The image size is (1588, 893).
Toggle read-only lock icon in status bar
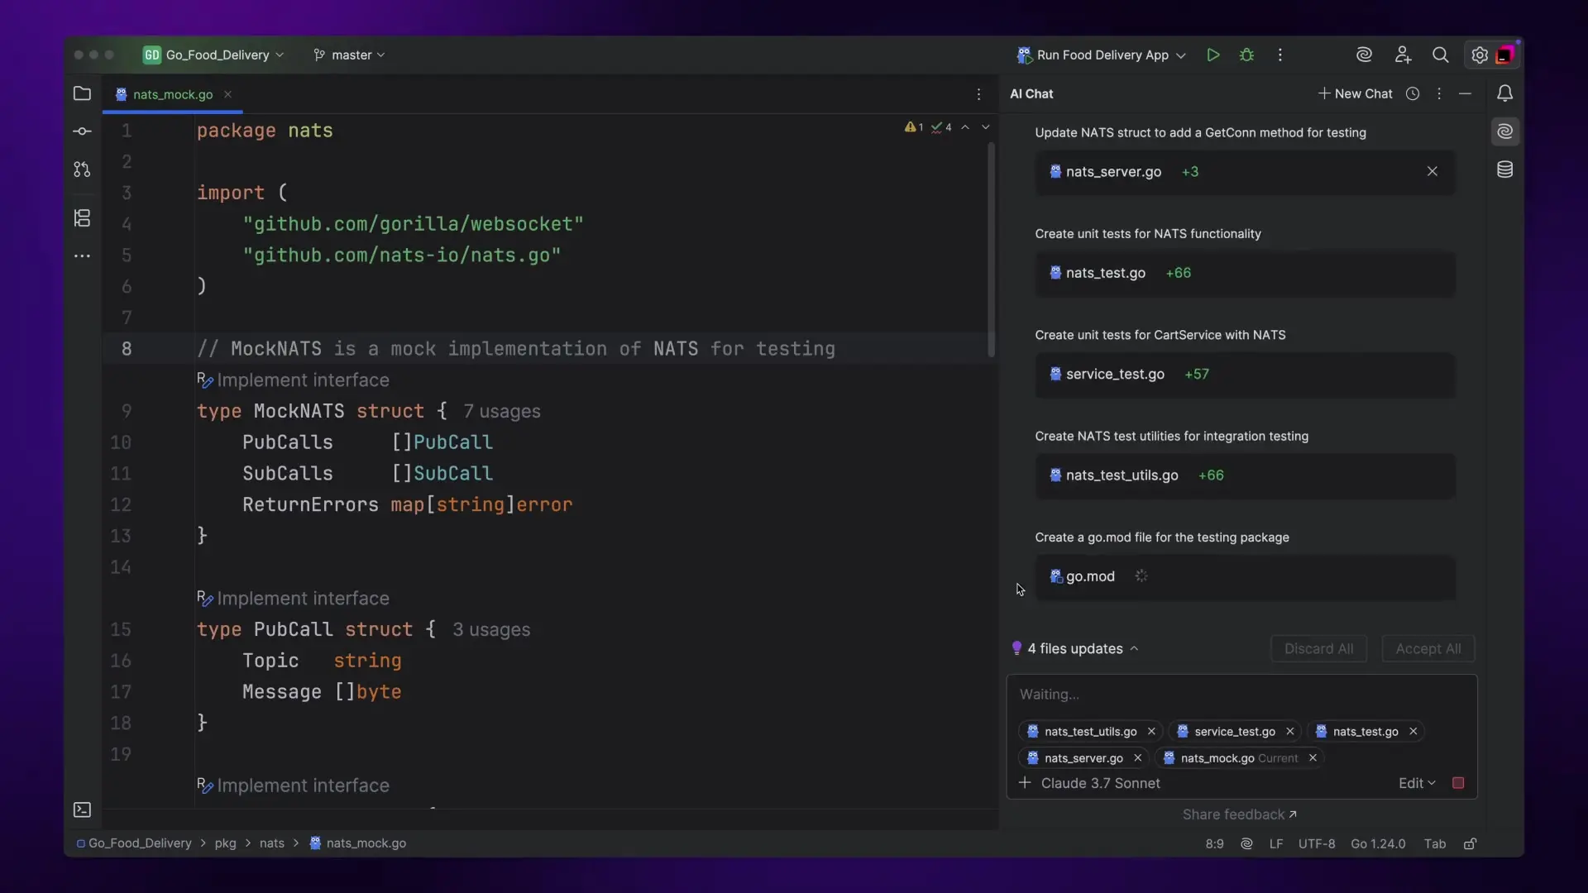pyautogui.click(x=1471, y=843)
